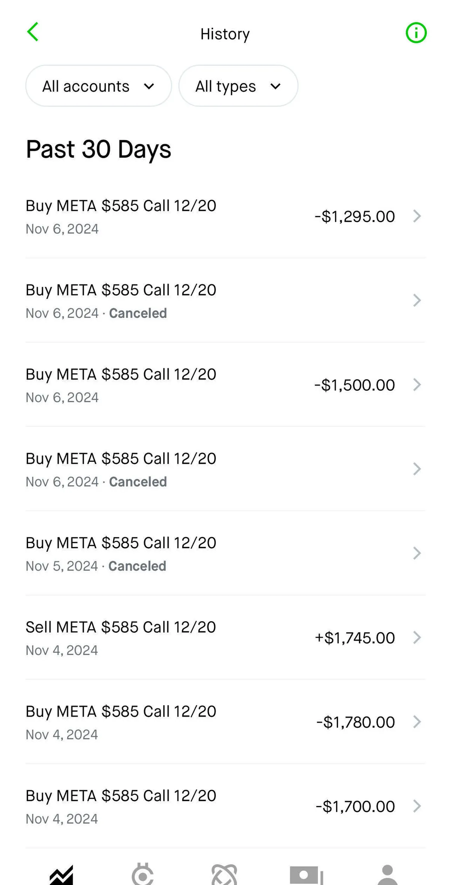Image resolution: width=450 pixels, height=885 pixels.
Task: Expand the All accounts filter dropdown
Action: pyautogui.click(x=98, y=86)
